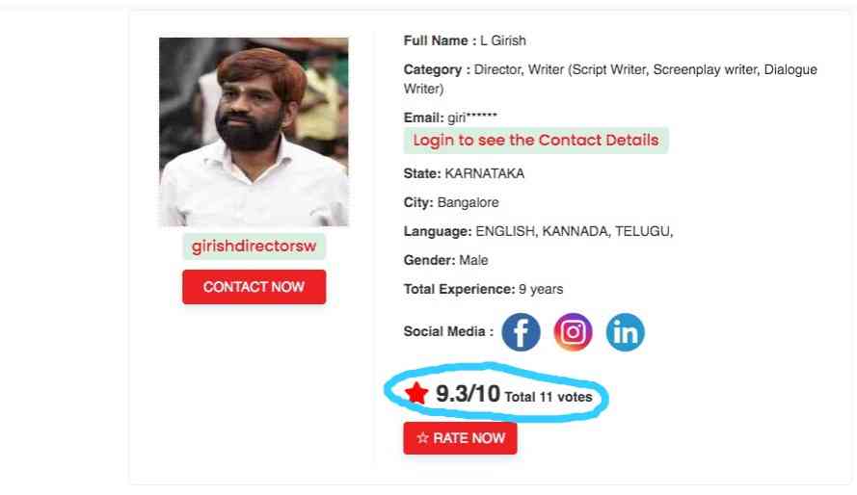This screenshot has width=857, height=495.
Task: Click the 9.3/10 rating score
Action: tap(468, 393)
